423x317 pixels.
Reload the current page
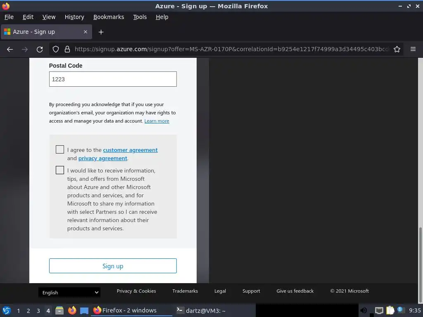pos(40,50)
